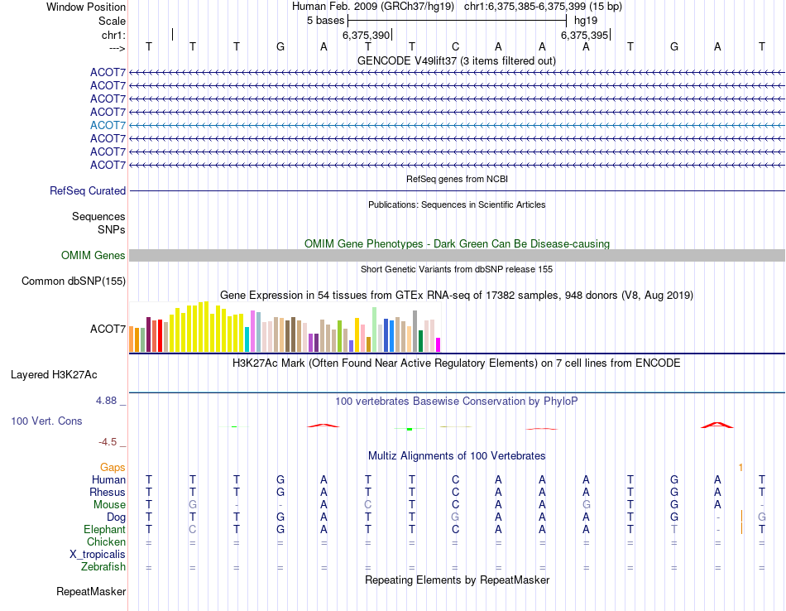The image size is (786, 611).
Task: Click the SNPs track label
Action: point(112,229)
